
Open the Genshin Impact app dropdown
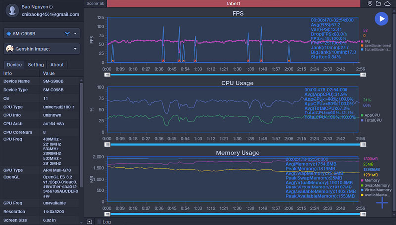coord(75,49)
